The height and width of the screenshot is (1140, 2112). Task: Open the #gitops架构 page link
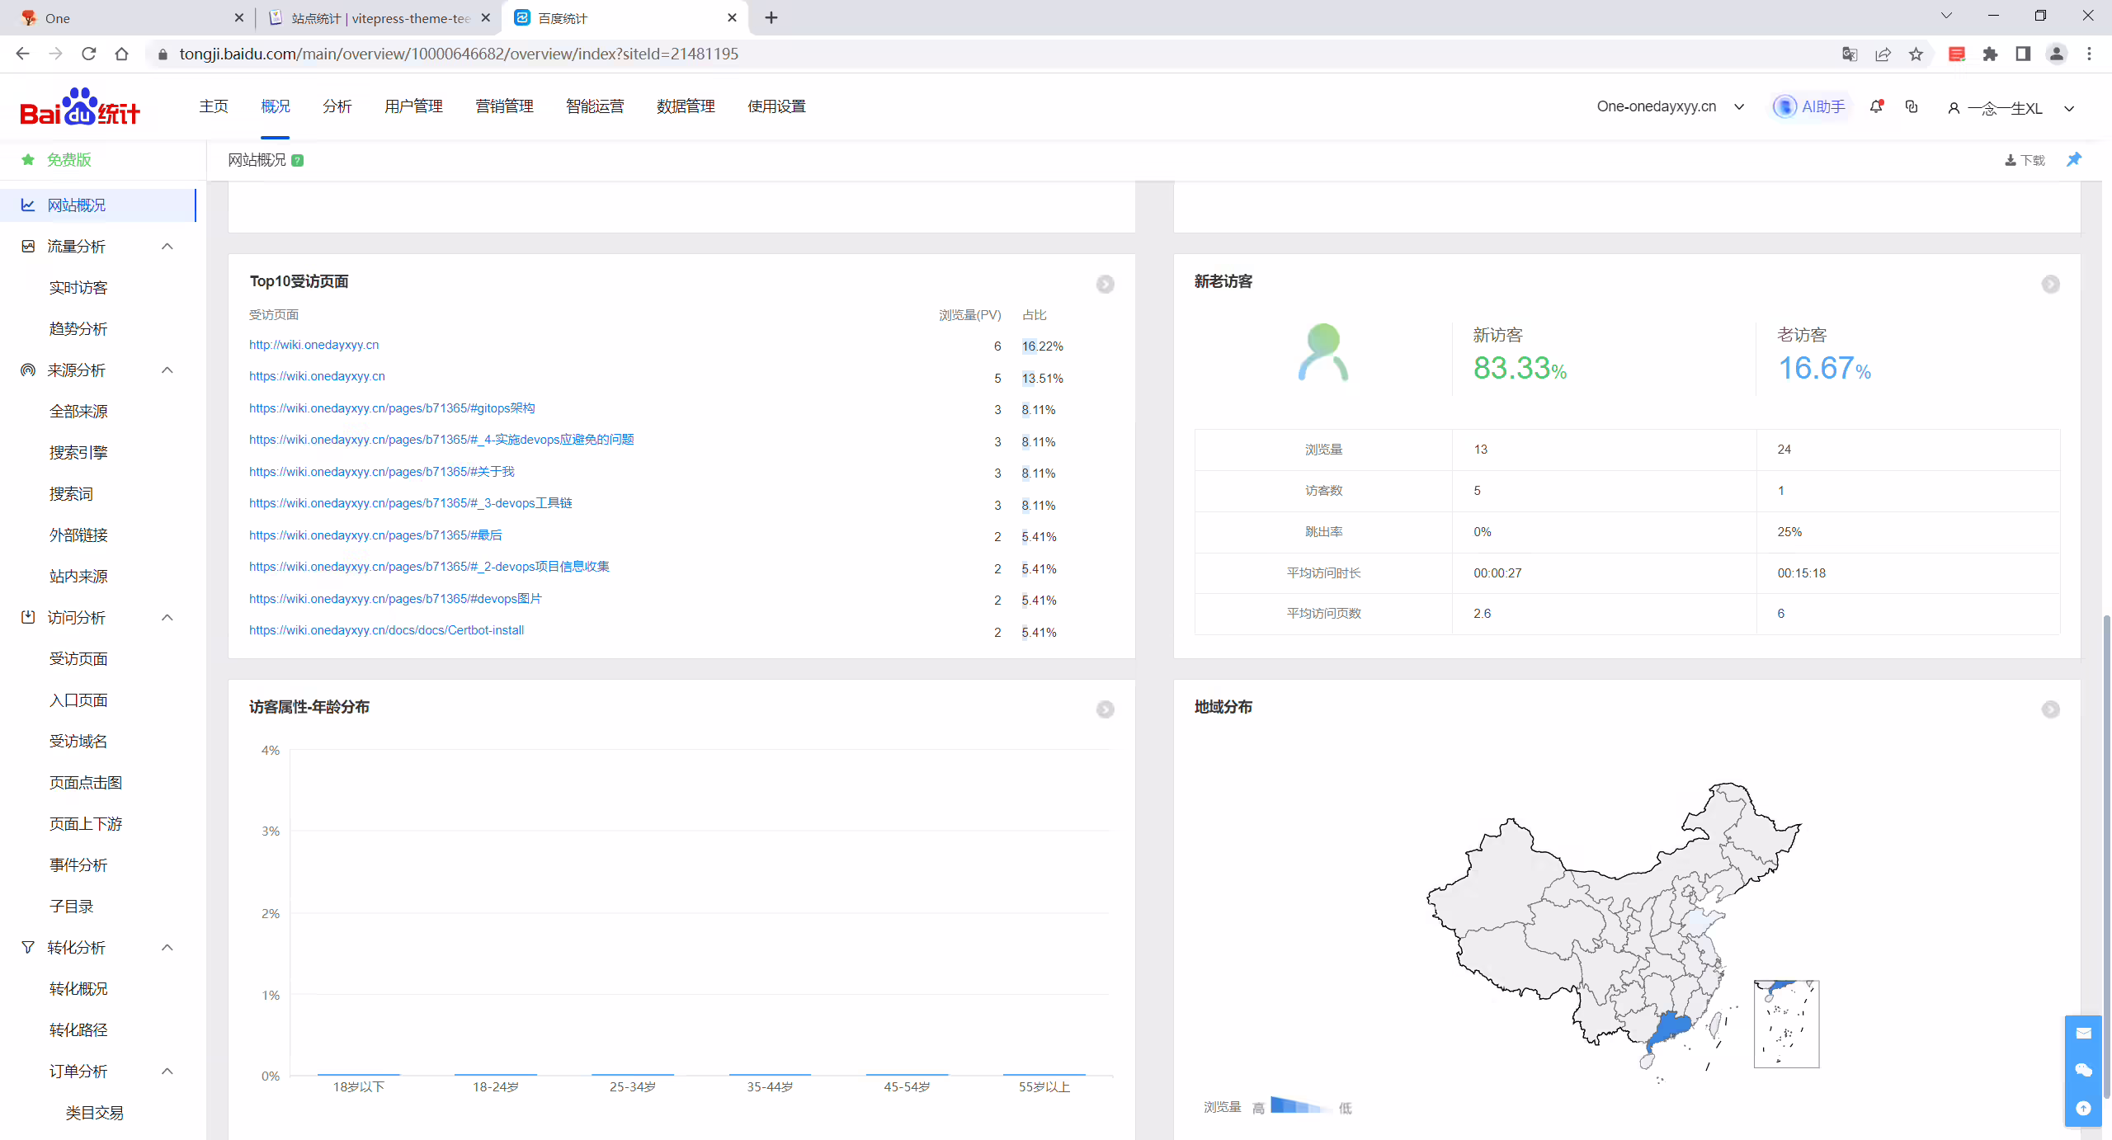pyautogui.click(x=392, y=408)
